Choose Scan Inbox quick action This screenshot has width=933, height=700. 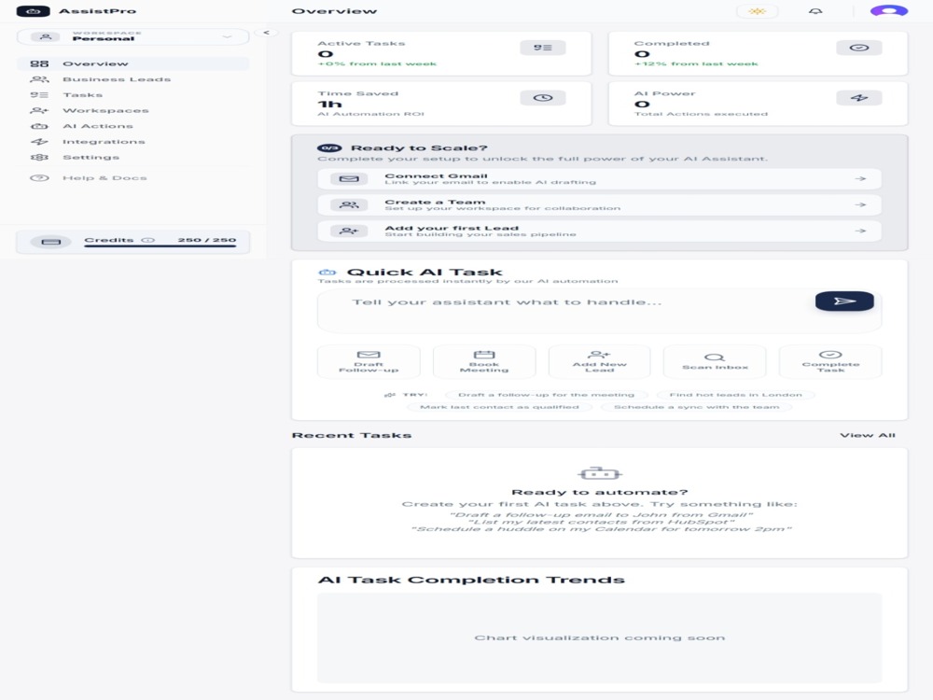pyautogui.click(x=715, y=361)
